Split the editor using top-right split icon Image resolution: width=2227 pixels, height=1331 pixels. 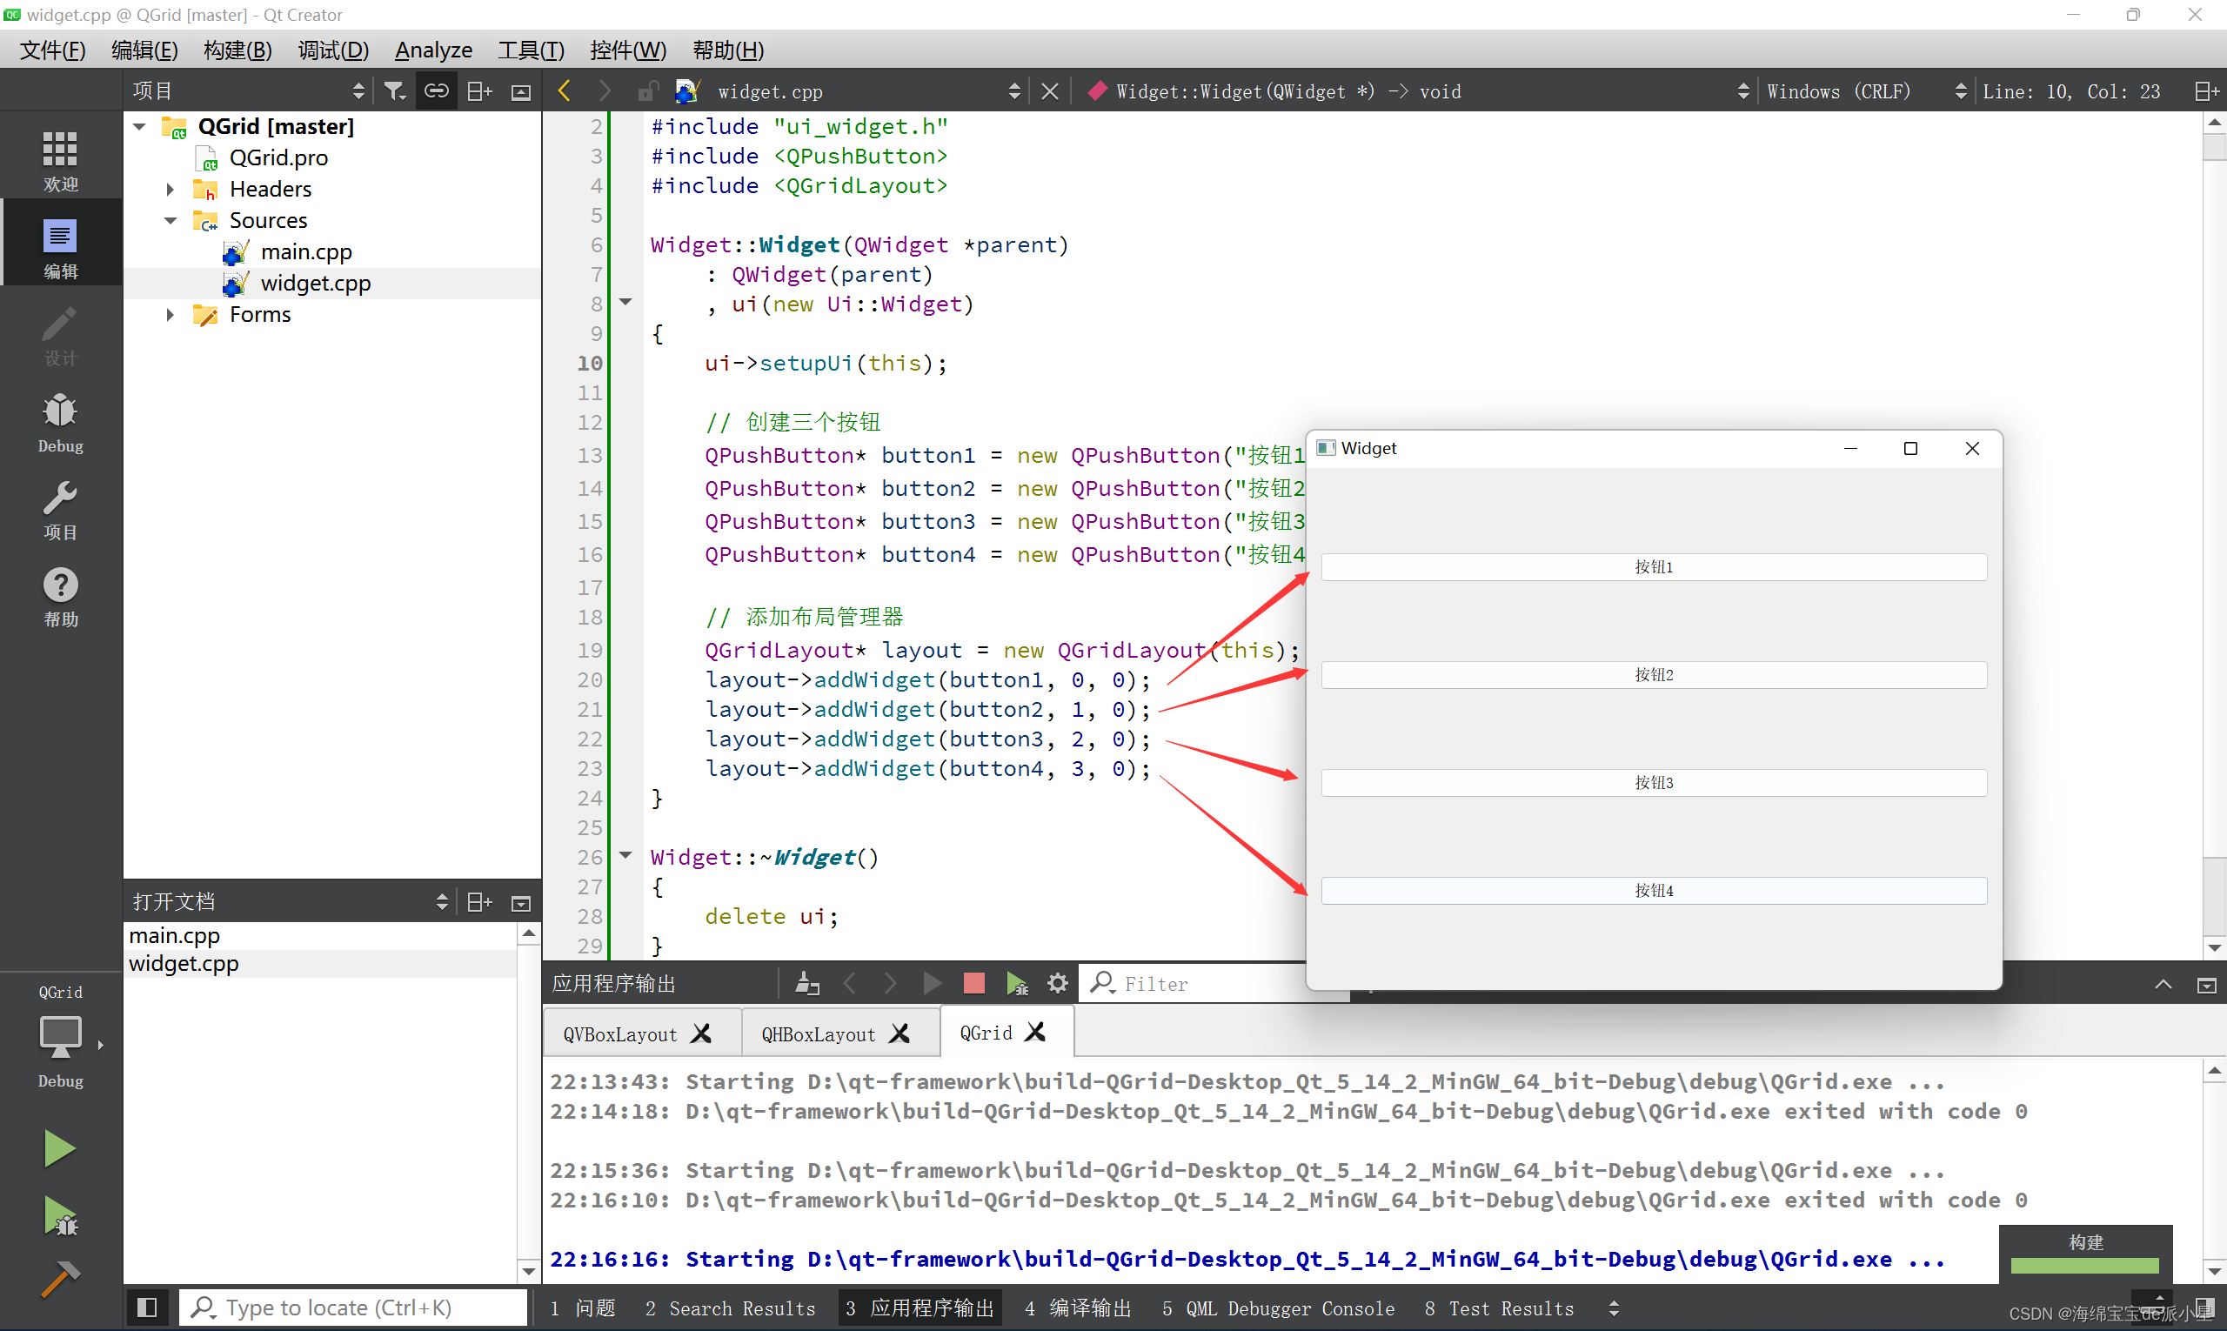click(2205, 90)
